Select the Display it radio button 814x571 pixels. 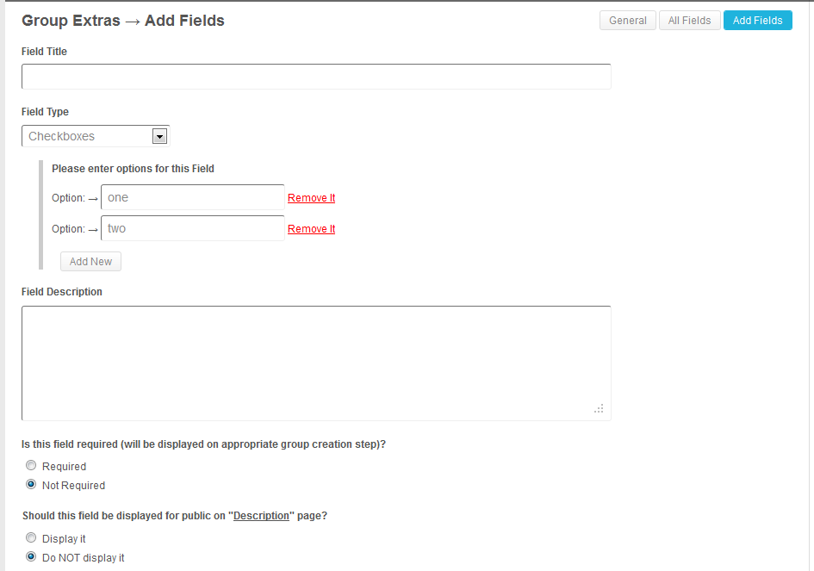coord(31,538)
